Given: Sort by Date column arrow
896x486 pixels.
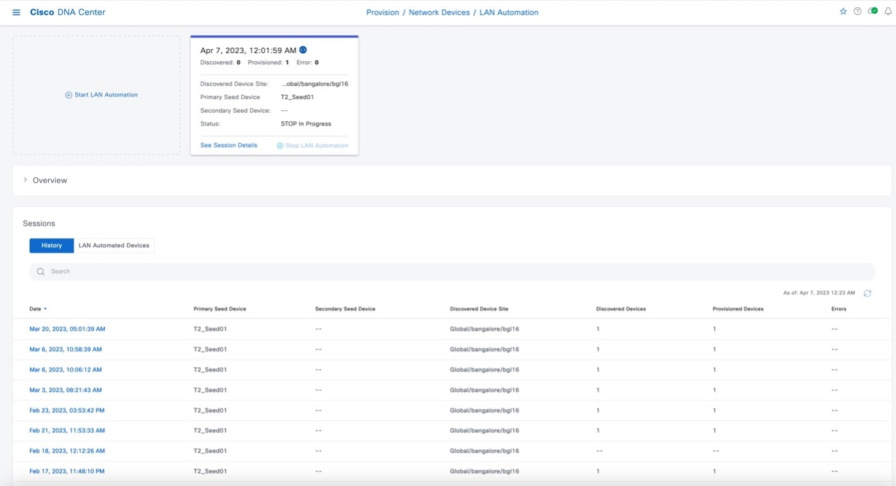Looking at the screenshot, I should click(45, 309).
